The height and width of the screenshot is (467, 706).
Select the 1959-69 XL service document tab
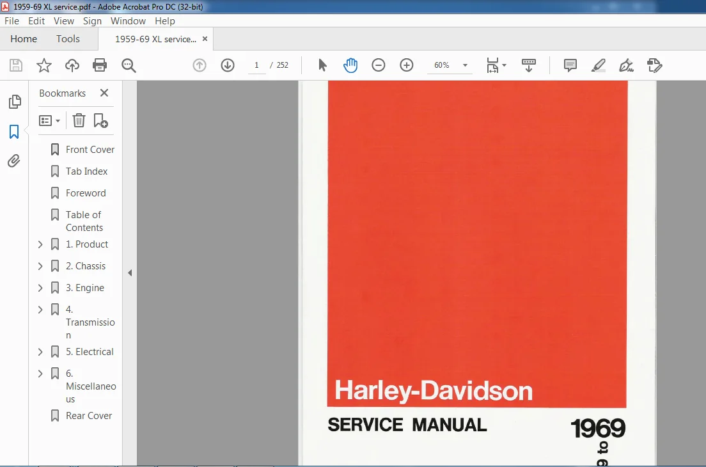(156, 39)
